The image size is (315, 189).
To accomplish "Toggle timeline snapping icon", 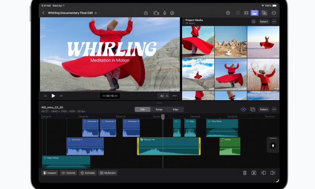I will [243, 109].
